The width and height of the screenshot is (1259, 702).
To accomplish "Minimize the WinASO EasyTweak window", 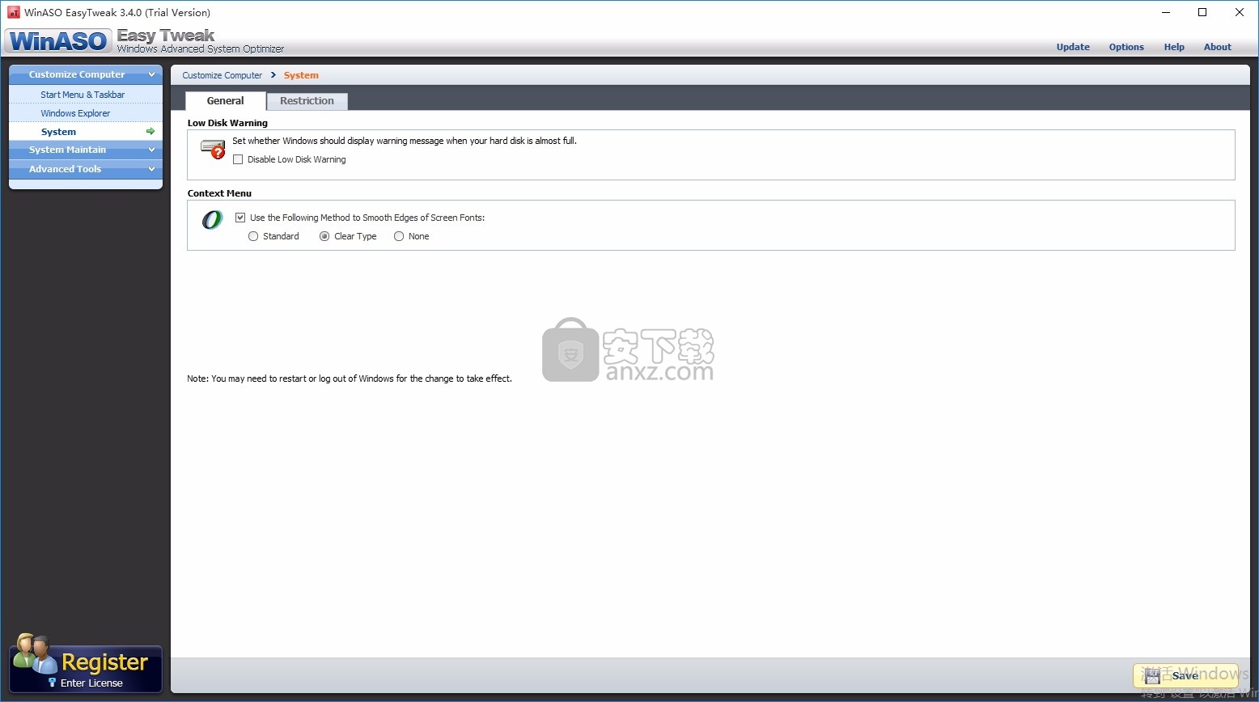I will click(x=1166, y=12).
